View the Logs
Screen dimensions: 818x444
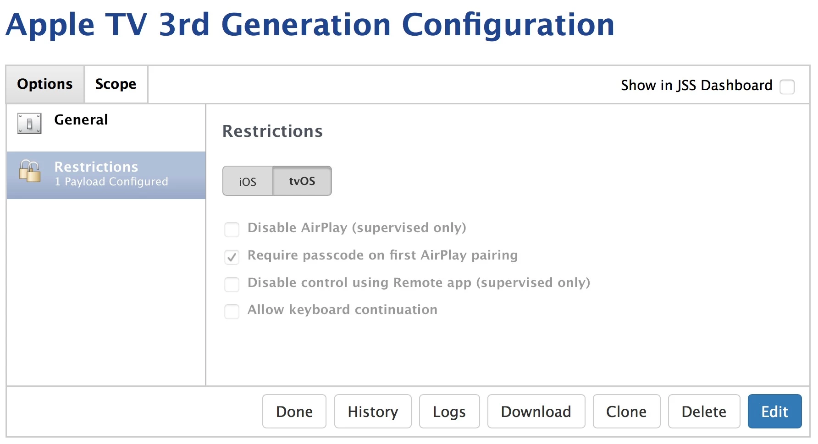(x=449, y=412)
